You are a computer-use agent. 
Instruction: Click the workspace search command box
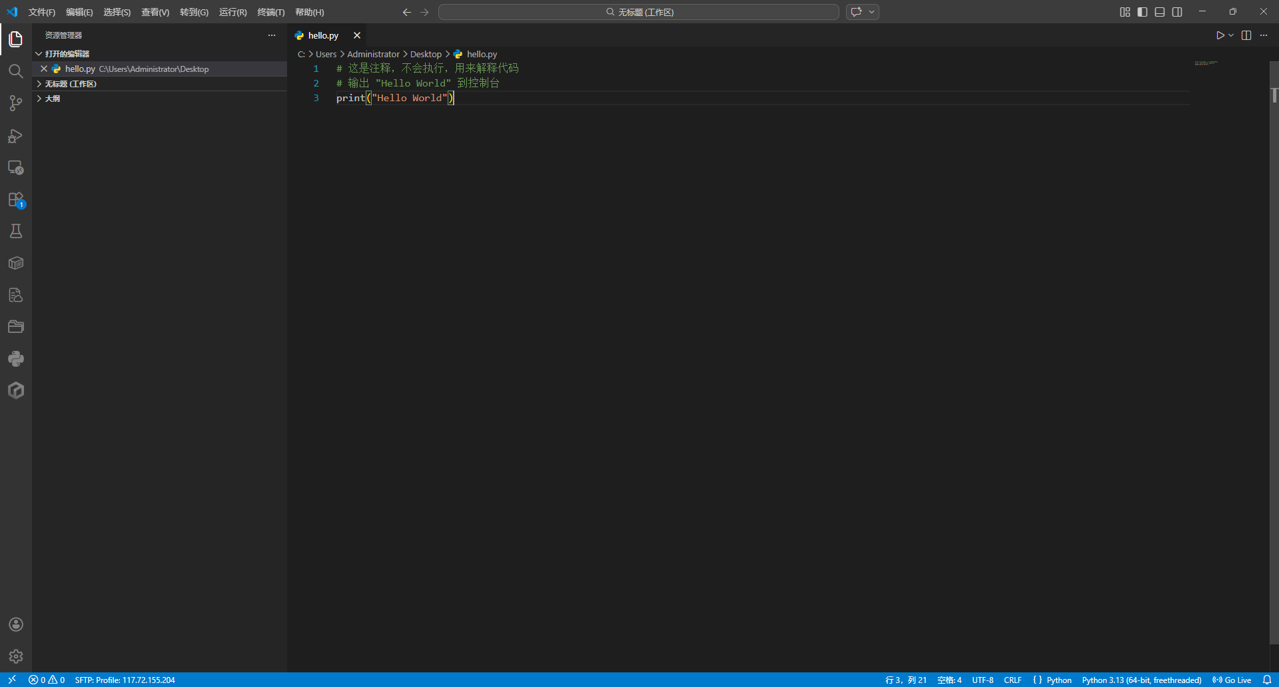[638, 12]
